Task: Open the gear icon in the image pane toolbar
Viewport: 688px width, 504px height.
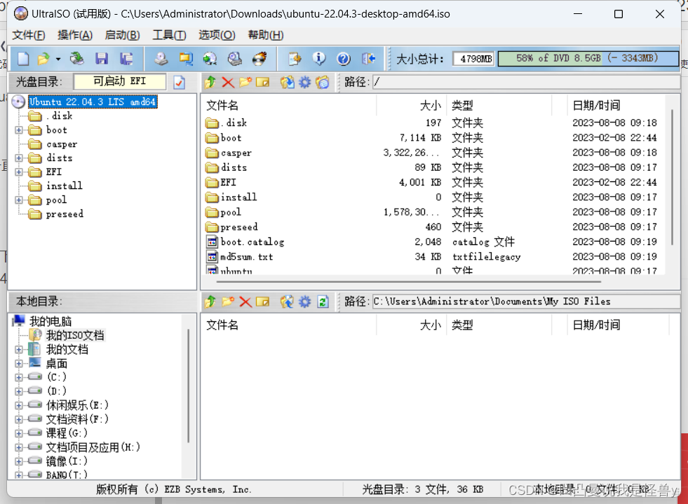Action: point(305,82)
